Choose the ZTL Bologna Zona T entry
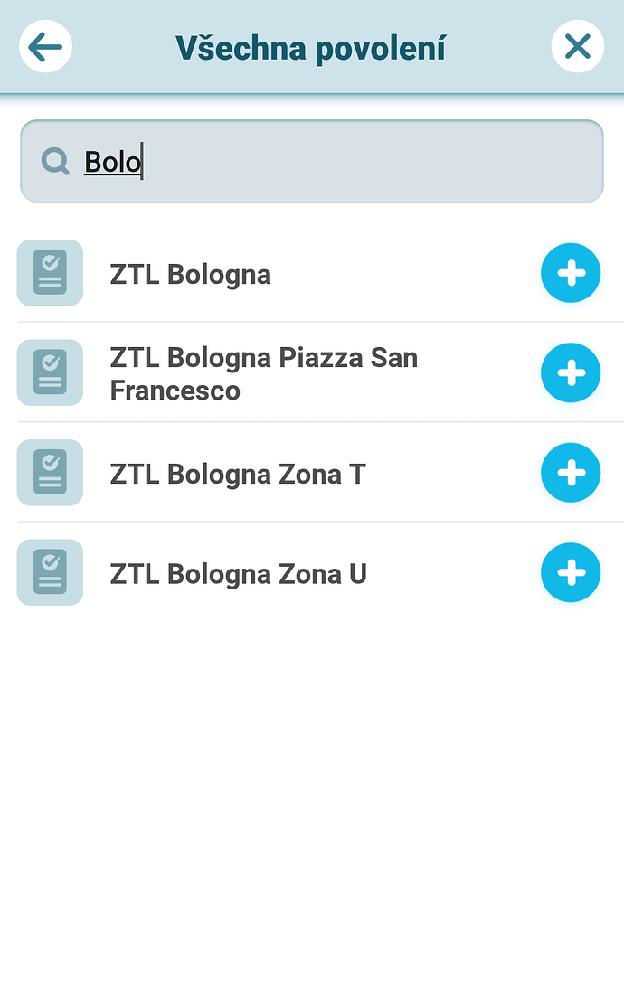624x989 pixels. click(x=238, y=474)
